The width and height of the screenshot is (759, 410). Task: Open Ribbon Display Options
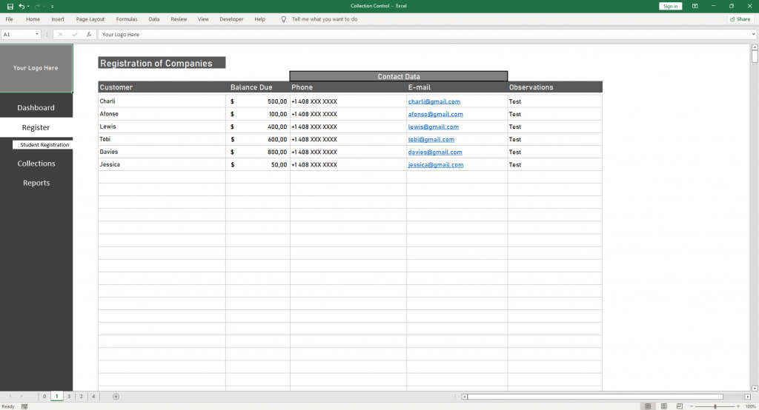(x=695, y=6)
